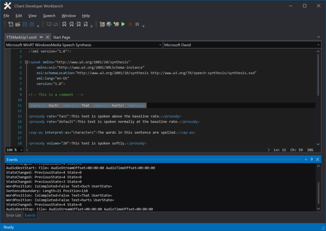
Task: Open a file with folder icon
Action: coord(18,24)
